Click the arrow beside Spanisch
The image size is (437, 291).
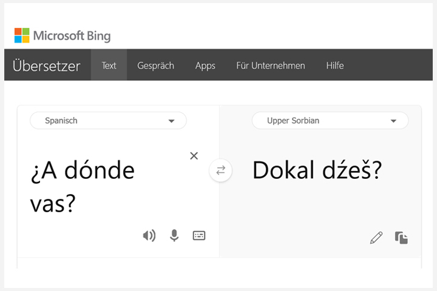pos(171,121)
